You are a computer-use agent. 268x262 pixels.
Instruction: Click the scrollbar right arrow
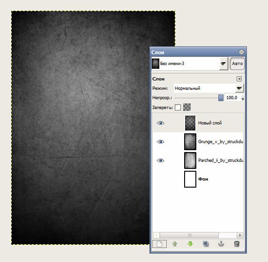click(240, 235)
